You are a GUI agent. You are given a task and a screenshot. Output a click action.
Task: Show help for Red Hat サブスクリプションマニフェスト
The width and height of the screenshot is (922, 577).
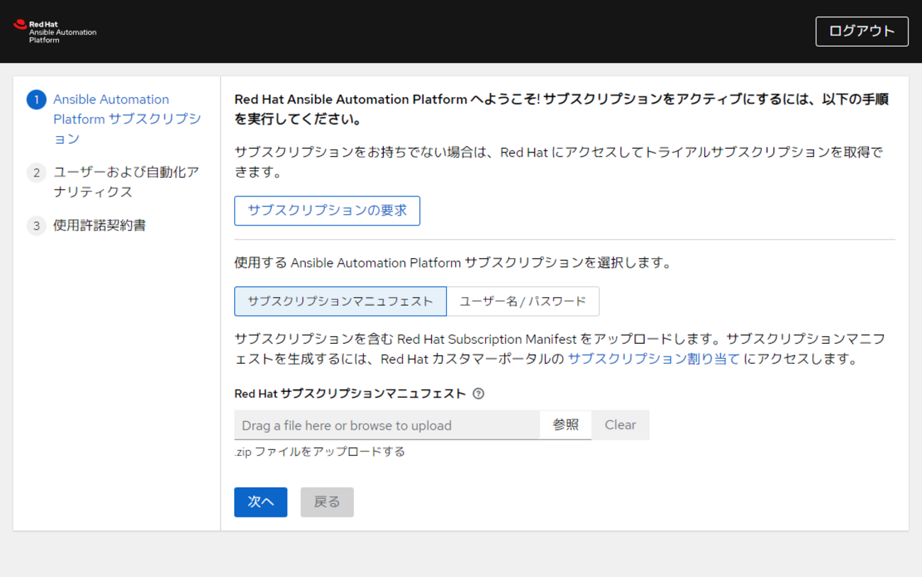point(478,394)
